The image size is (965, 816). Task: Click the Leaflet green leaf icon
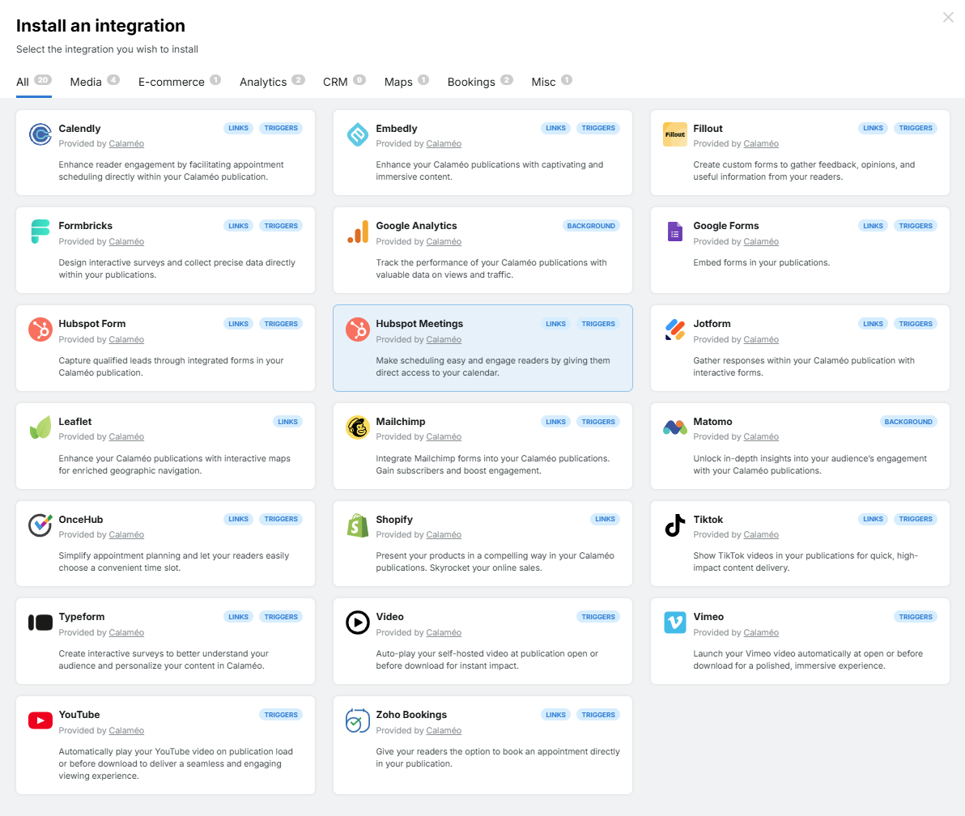pos(40,427)
